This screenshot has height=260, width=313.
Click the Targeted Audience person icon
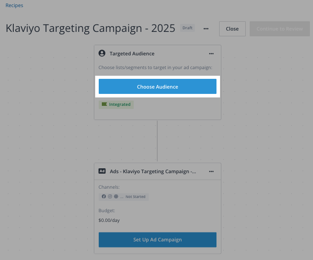(102, 53)
